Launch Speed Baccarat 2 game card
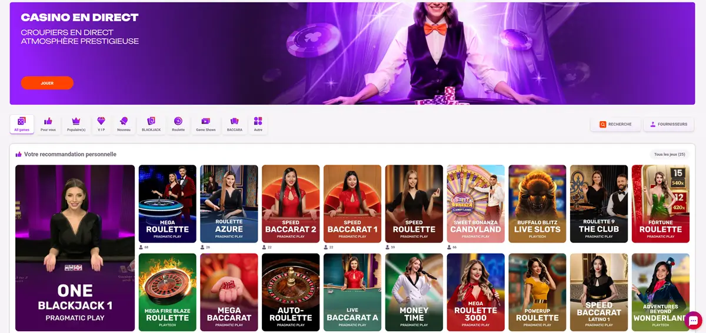This screenshot has height=333, width=706. click(291, 204)
